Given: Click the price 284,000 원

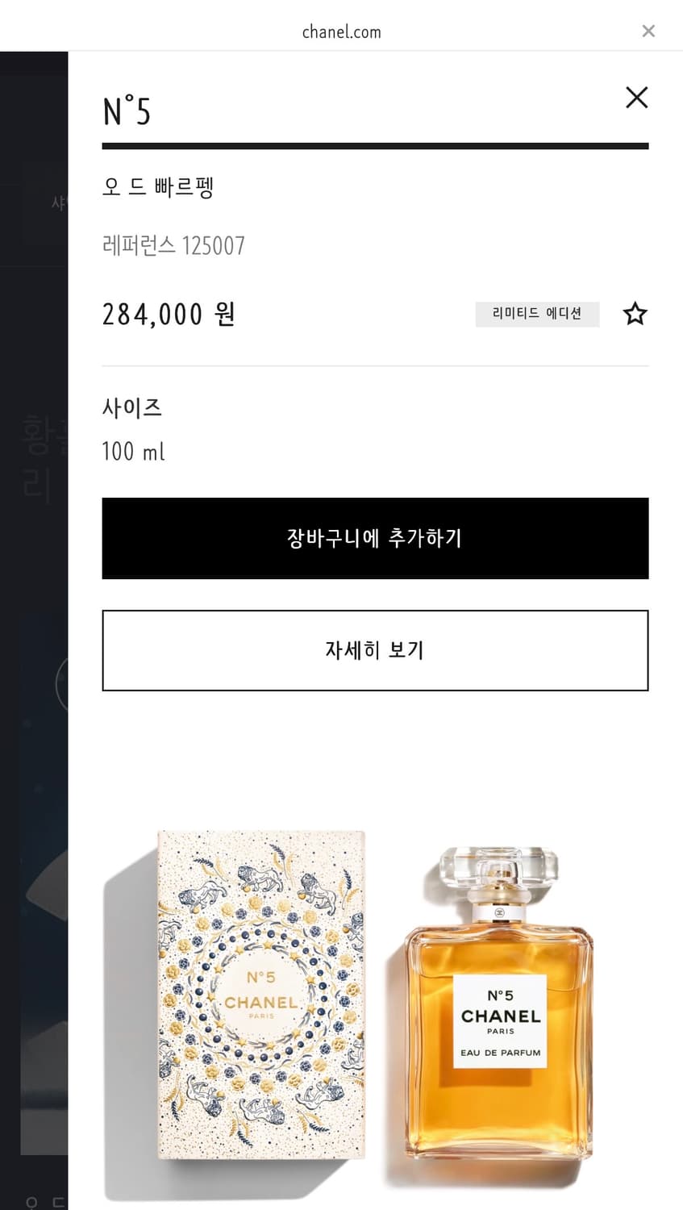Looking at the screenshot, I should [x=169, y=314].
